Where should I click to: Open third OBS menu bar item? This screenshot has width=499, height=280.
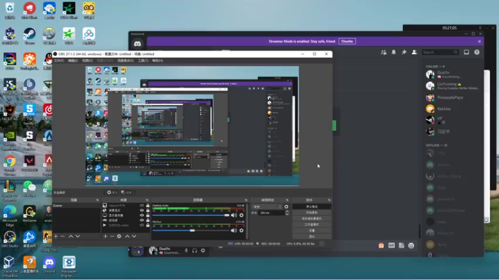tap(87, 60)
